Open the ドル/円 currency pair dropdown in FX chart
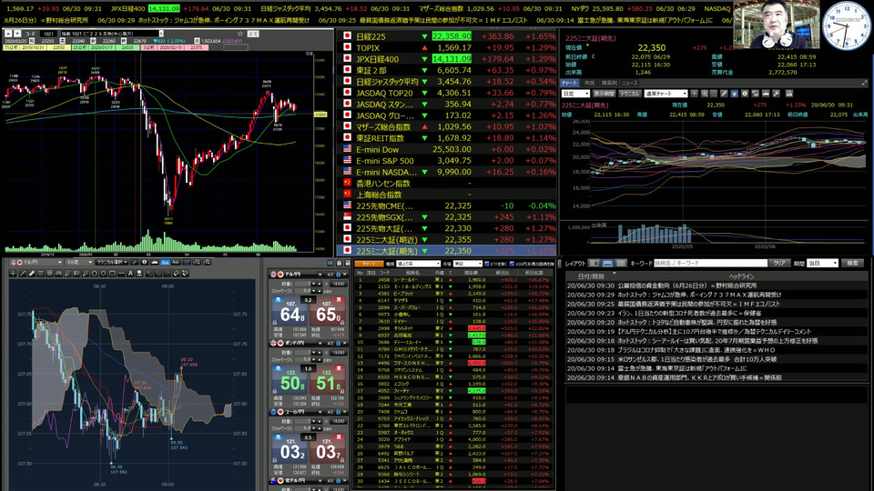874x491 pixels. 36,262
